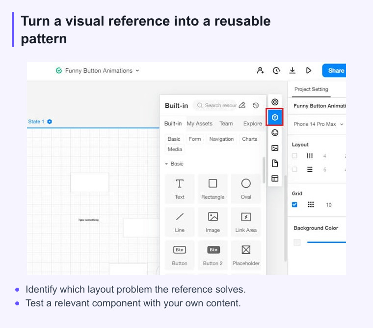373x328 pixels.
Task: Select the Rectangle component
Action: point(213,189)
